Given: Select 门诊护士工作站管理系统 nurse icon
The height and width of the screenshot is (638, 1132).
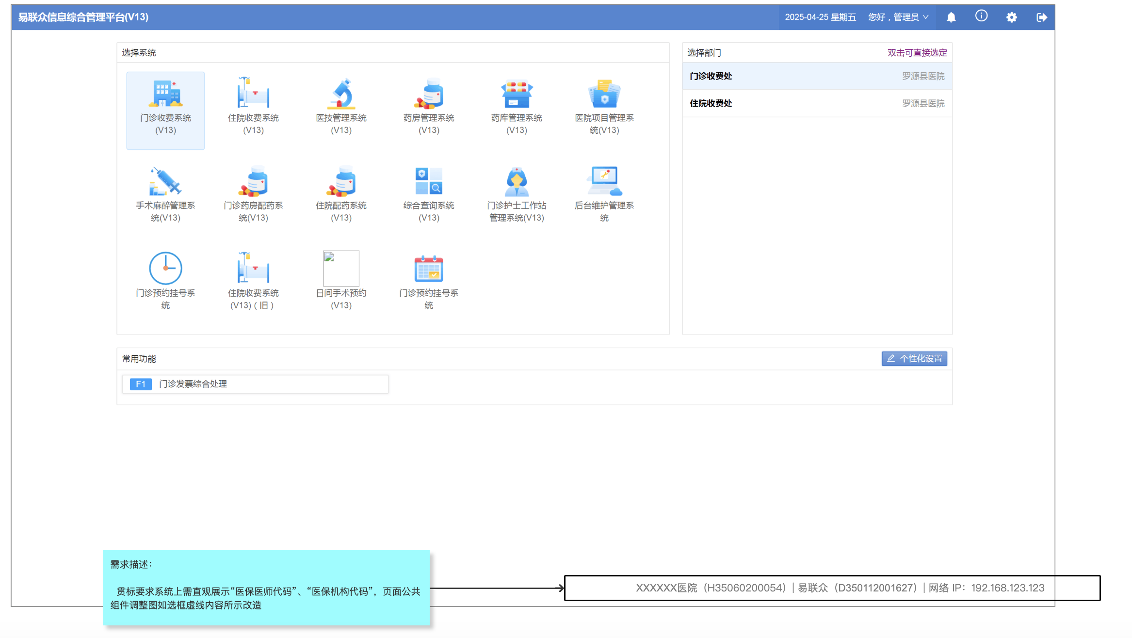Looking at the screenshot, I should point(516,181).
